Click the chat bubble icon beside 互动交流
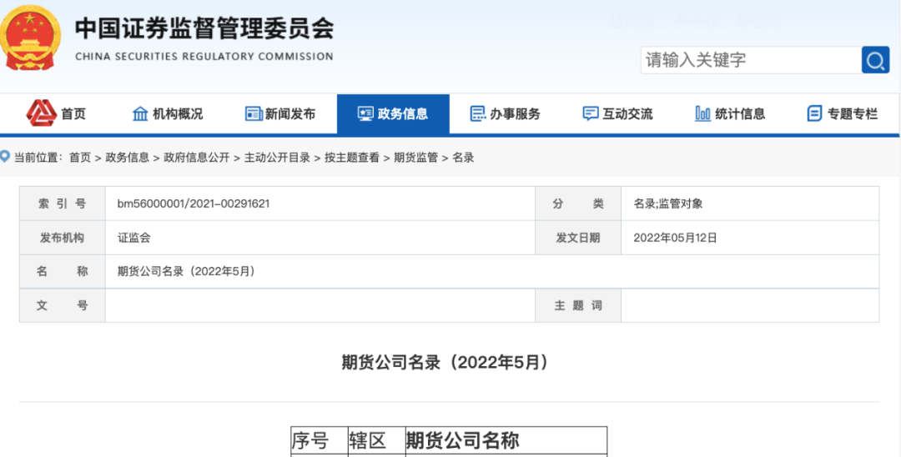This screenshot has height=457, width=901. 590,113
